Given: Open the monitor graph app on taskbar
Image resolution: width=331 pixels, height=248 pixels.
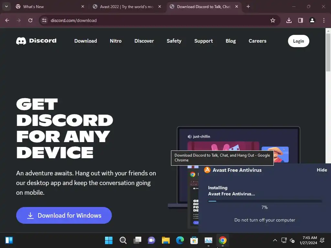Looking at the screenshot, I should coord(208,240).
